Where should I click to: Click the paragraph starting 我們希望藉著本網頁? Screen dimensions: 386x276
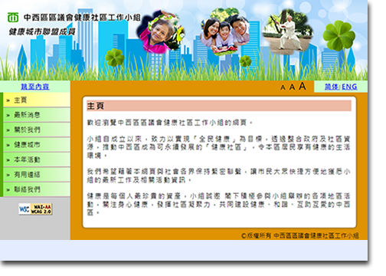tap(218, 176)
